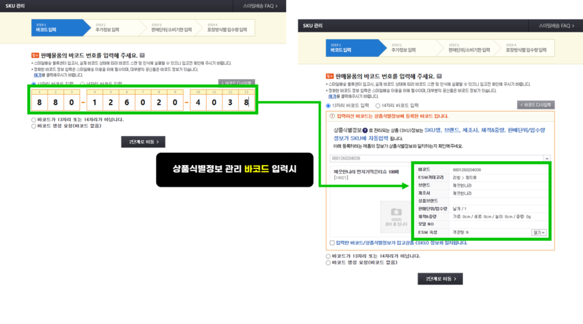
Task: Check the barcode/상품식별정보 match confirmation checkbox
Action: (x=332, y=243)
